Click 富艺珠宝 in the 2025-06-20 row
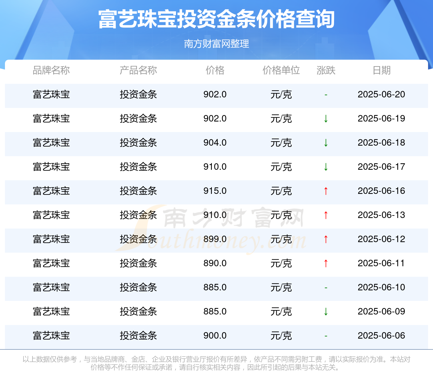The image size is (433, 372). click(x=51, y=94)
